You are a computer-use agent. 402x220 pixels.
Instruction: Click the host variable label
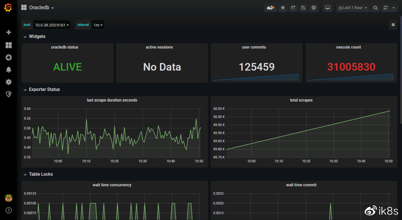[x=27, y=25]
